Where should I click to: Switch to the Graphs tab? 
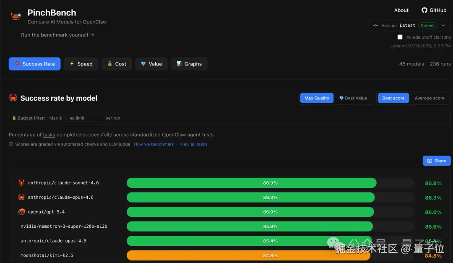pos(189,64)
